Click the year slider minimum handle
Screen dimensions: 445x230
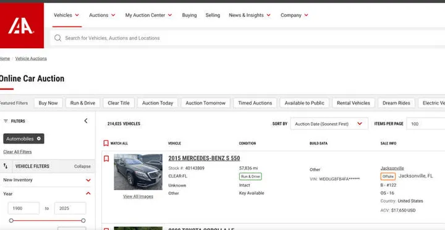coord(11,220)
